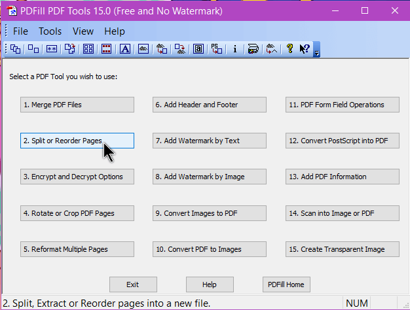This screenshot has width=410, height=310.
Task: Maximize the PDFill PDF Tools window
Action: 365,10
